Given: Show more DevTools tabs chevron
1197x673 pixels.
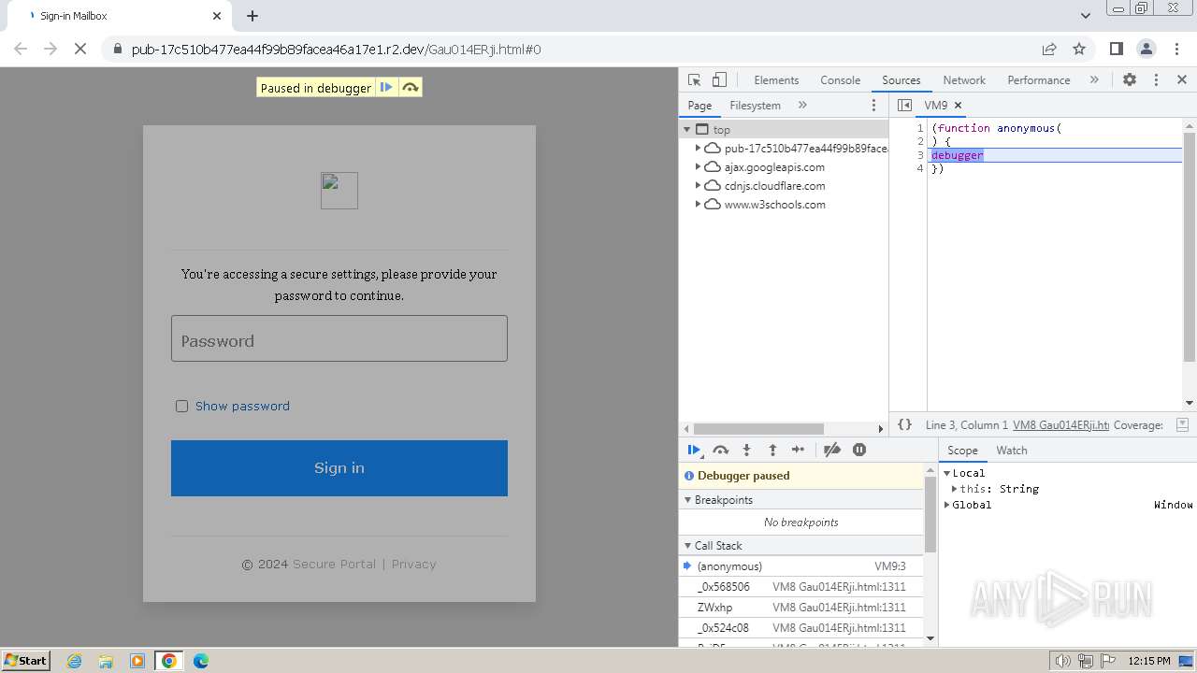Looking at the screenshot, I should [1094, 79].
